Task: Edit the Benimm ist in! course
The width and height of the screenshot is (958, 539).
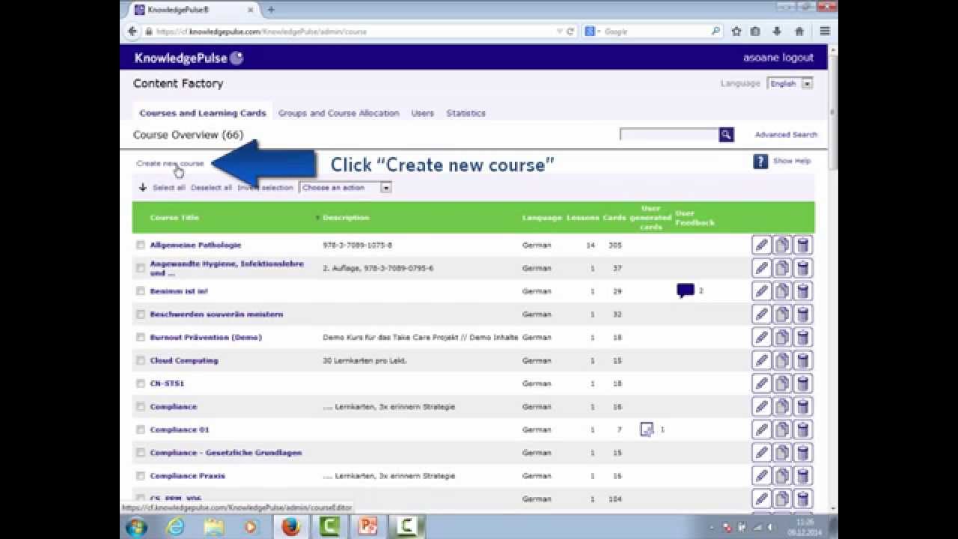Action: (x=761, y=291)
